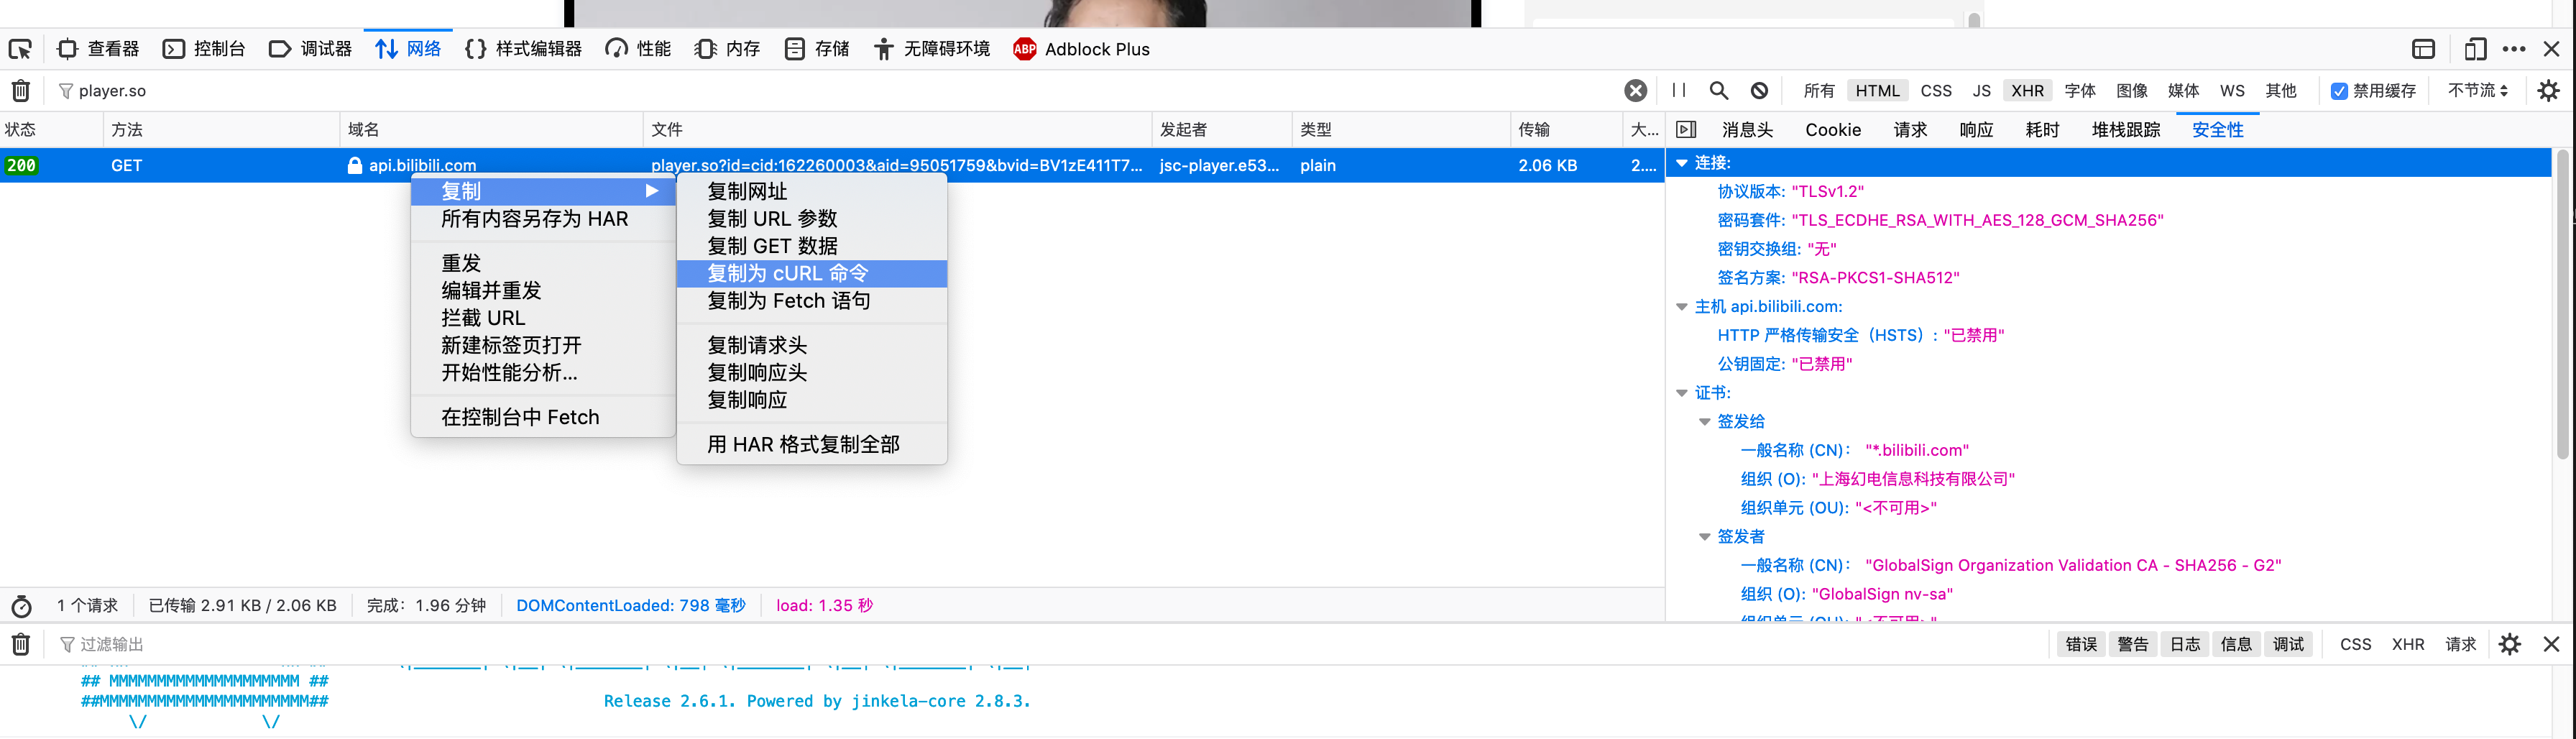2576x739 pixels.
Task: Open the 调试器 panel
Action: (x=310, y=48)
